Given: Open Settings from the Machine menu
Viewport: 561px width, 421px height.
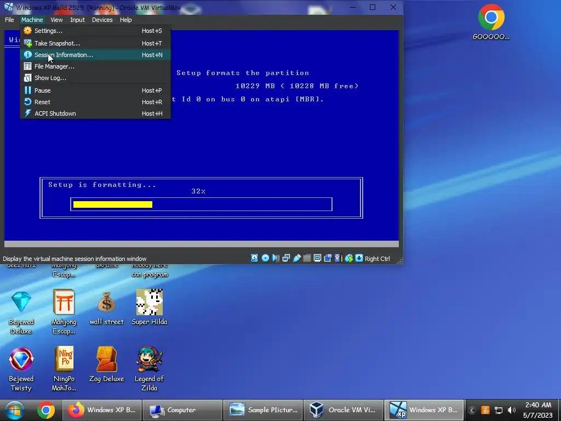Looking at the screenshot, I should (x=95, y=31).
